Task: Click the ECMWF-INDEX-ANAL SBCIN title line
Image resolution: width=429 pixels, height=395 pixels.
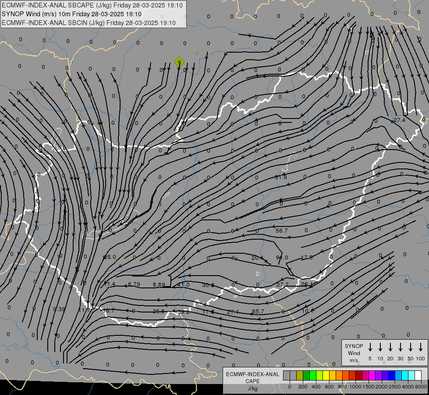Action: (x=89, y=23)
